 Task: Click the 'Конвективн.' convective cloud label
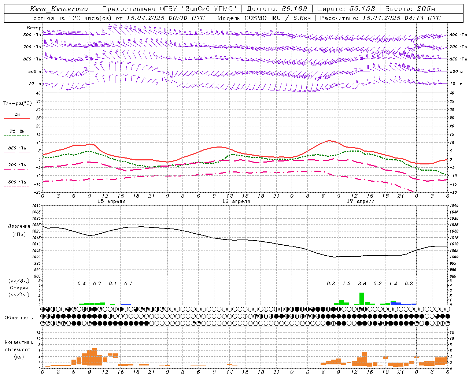(x=19, y=342)
